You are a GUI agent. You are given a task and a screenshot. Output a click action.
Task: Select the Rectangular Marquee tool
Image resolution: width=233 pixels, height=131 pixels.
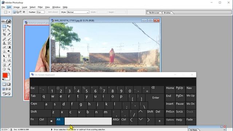(x=4, y=26)
